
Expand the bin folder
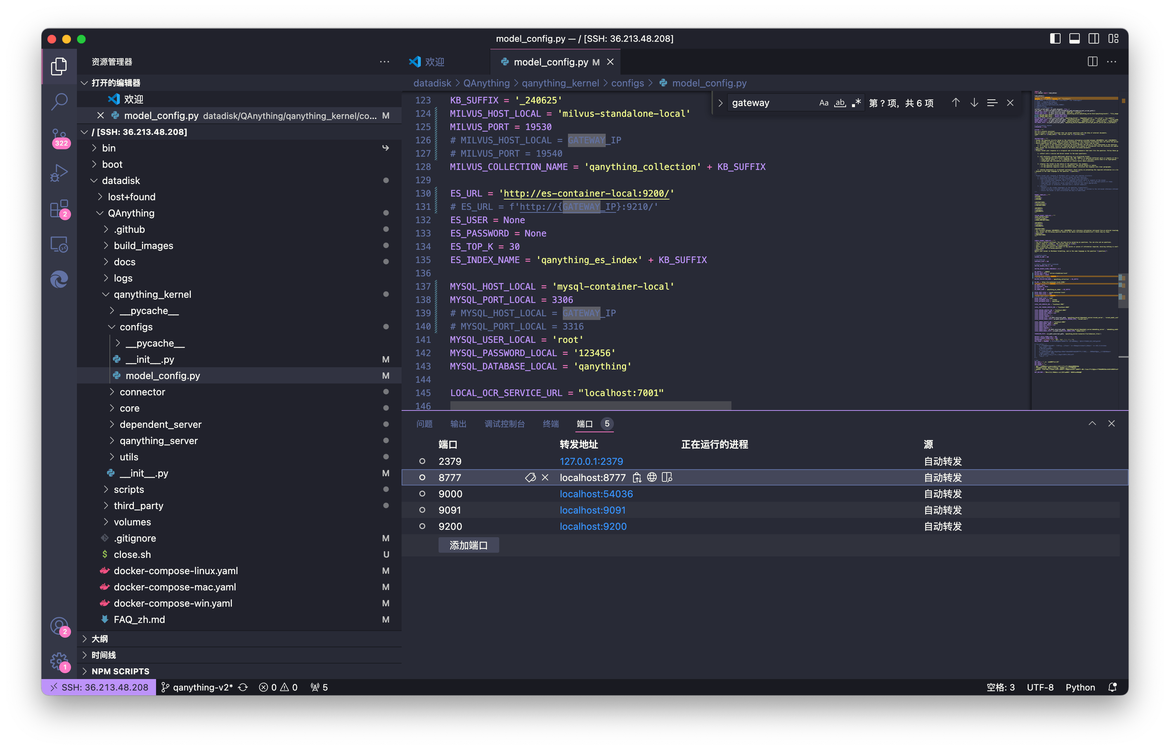pos(94,148)
